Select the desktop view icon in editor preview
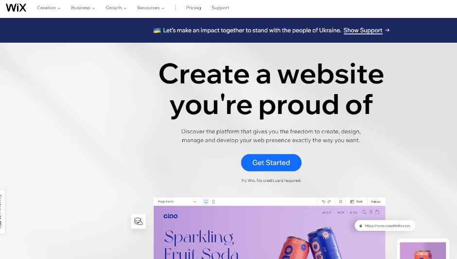The height and width of the screenshot is (259, 457). (x=206, y=201)
